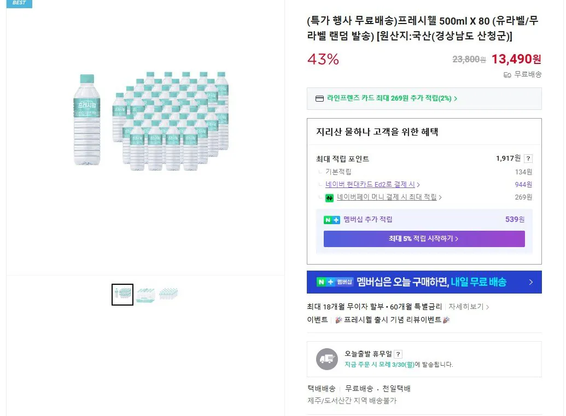Click the BEST badge at top left
The width and height of the screenshot is (566, 416).
[x=19, y=4]
